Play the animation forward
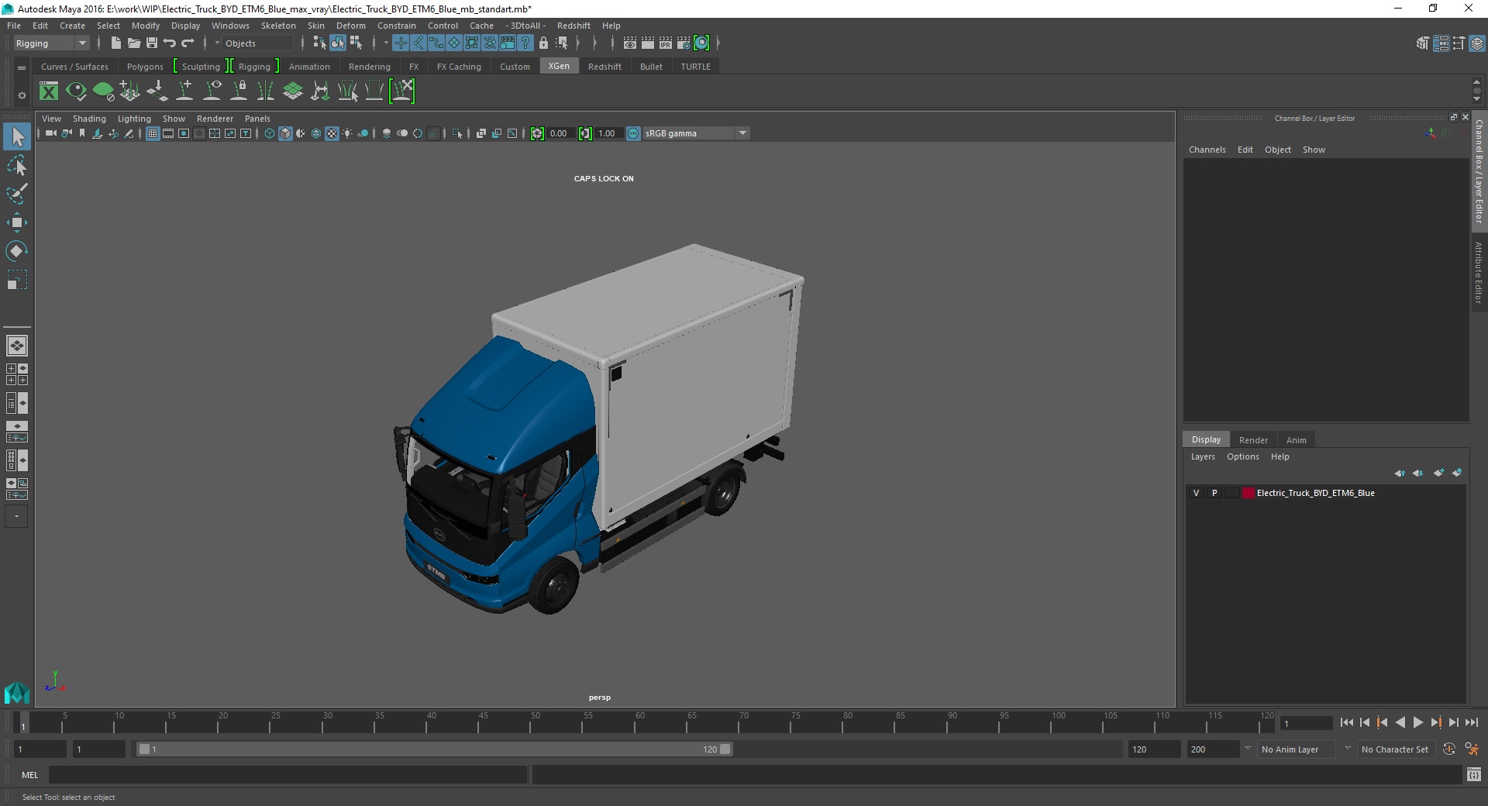Screen dimensions: 1488x806 [x=1418, y=722]
